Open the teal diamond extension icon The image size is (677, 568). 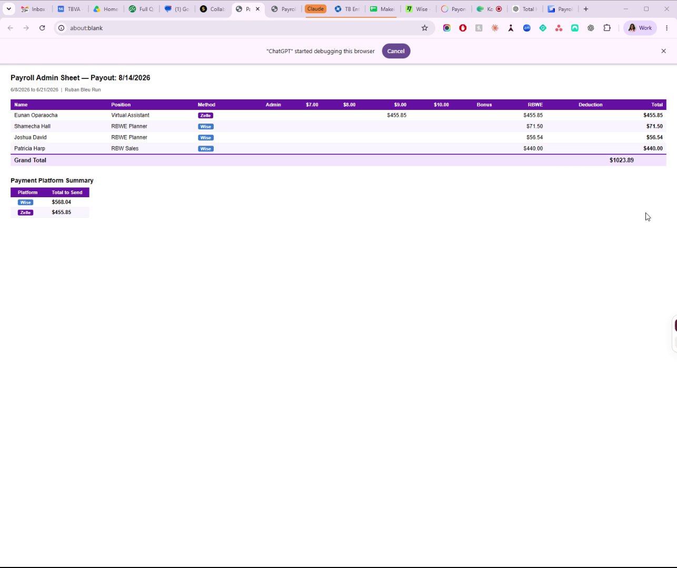tap(543, 28)
